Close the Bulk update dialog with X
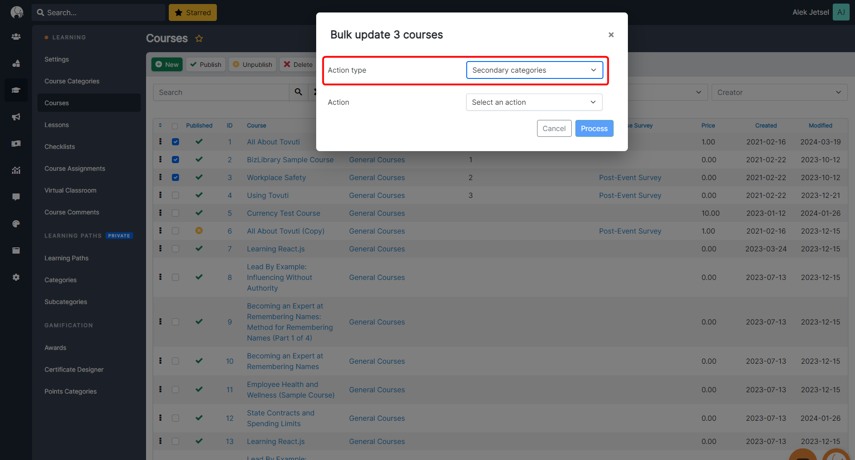This screenshot has height=460, width=855. click(x=611, y=35)
